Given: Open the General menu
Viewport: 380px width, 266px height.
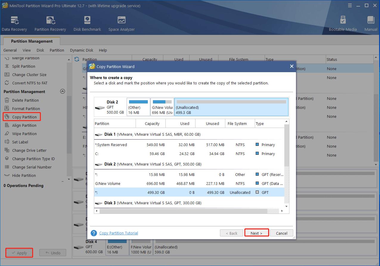Looking at the screenshot, I should [10, 50].
